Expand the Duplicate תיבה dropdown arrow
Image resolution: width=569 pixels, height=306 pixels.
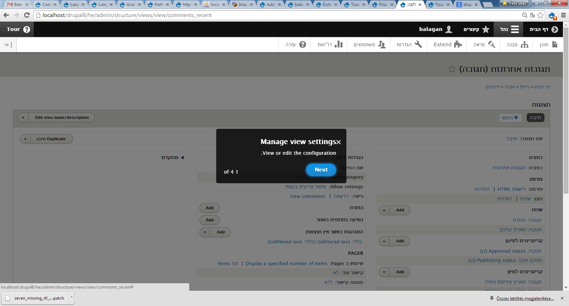coord(25,139)
